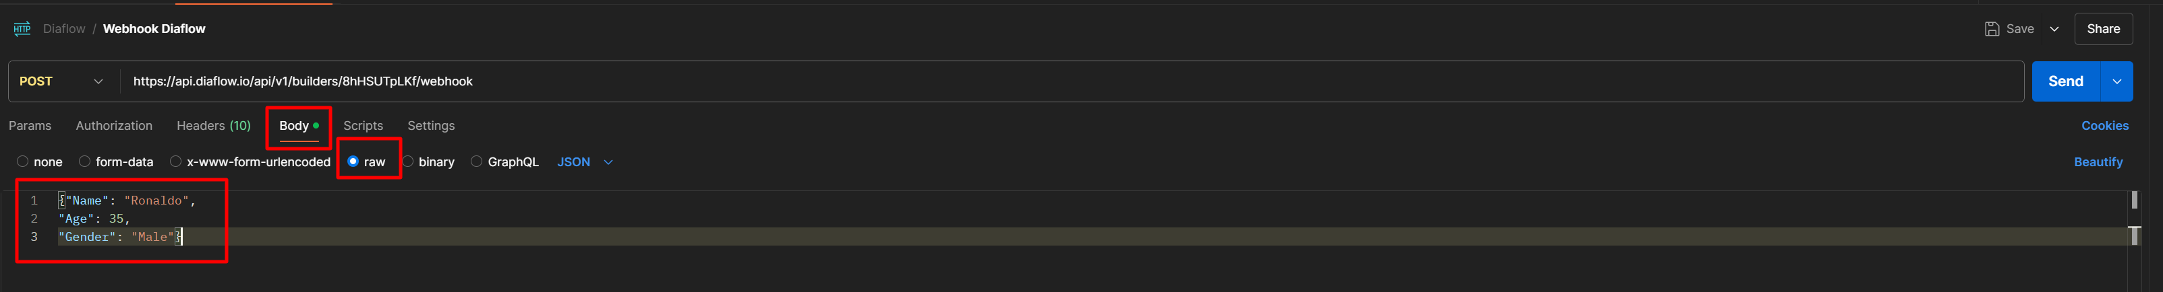Click the Save floppy disk icon
The height and width of the screenshot is (292, 2163).
pyautogui.click(x=1992, y=30)
